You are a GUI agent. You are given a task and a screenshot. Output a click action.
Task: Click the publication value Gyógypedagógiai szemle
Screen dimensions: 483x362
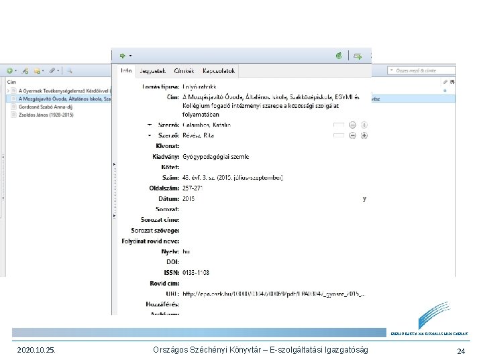click(x=215, y=157)
